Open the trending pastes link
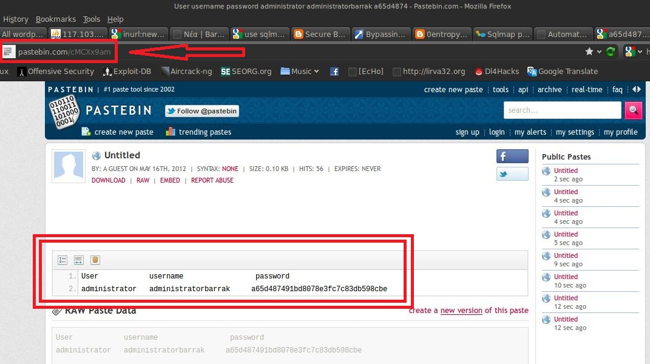 coord(205,132)
